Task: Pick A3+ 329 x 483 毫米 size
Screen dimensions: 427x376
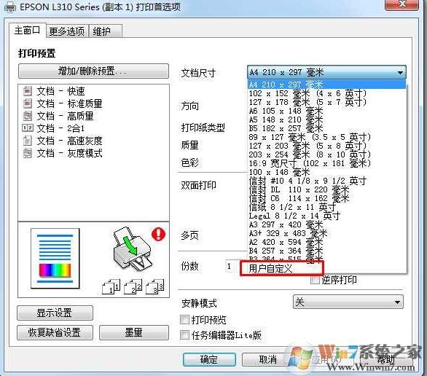Action: pos(326,233)
